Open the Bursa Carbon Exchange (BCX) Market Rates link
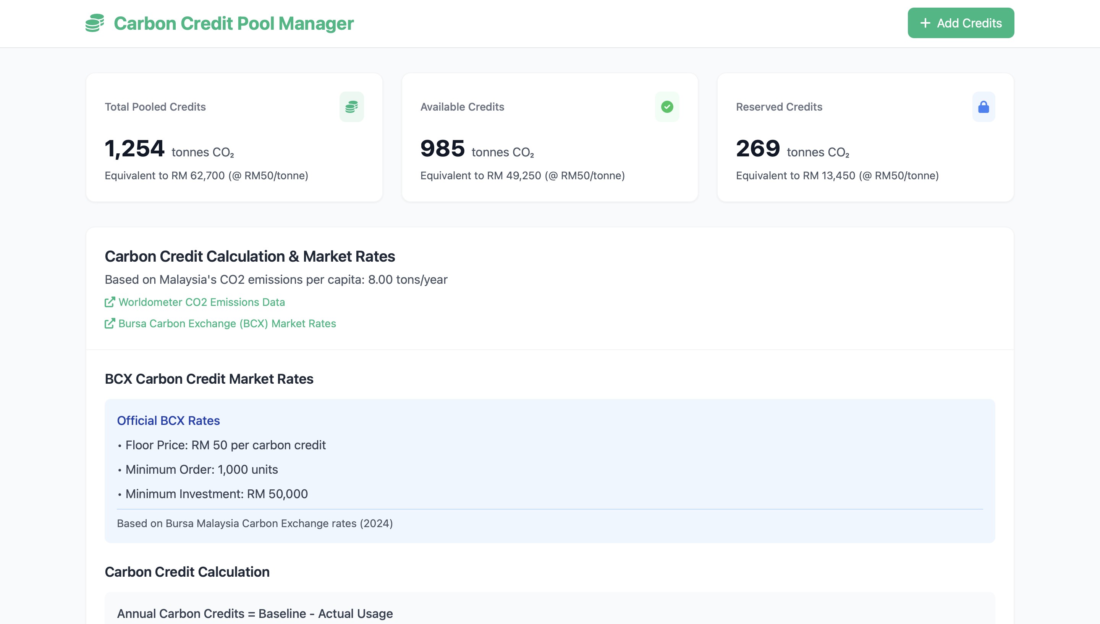The image size is (1100, 624). pyautogui.click(x=227, y=323)
